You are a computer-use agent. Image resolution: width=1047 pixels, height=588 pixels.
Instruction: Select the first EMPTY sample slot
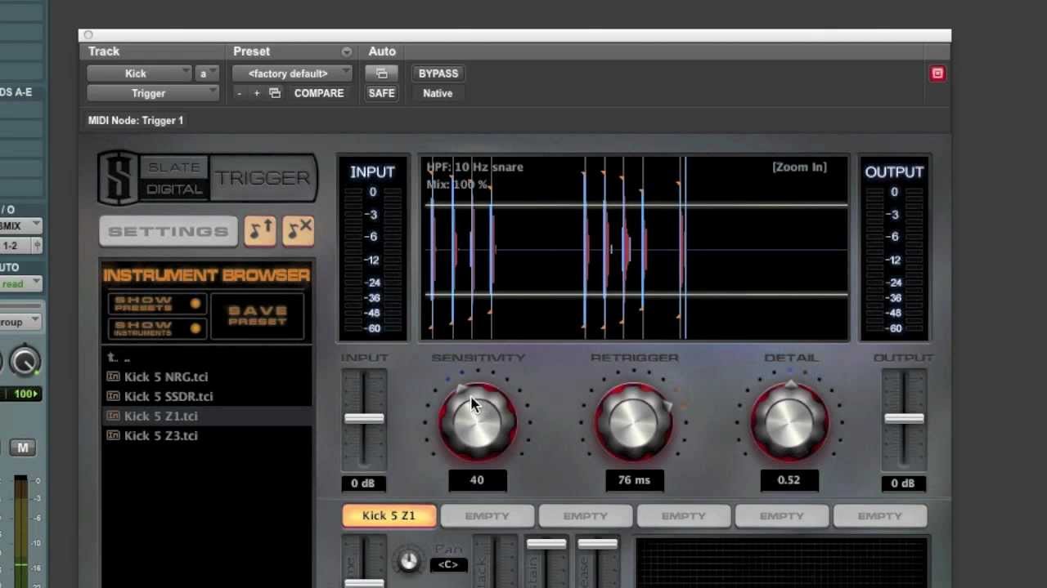488,515
